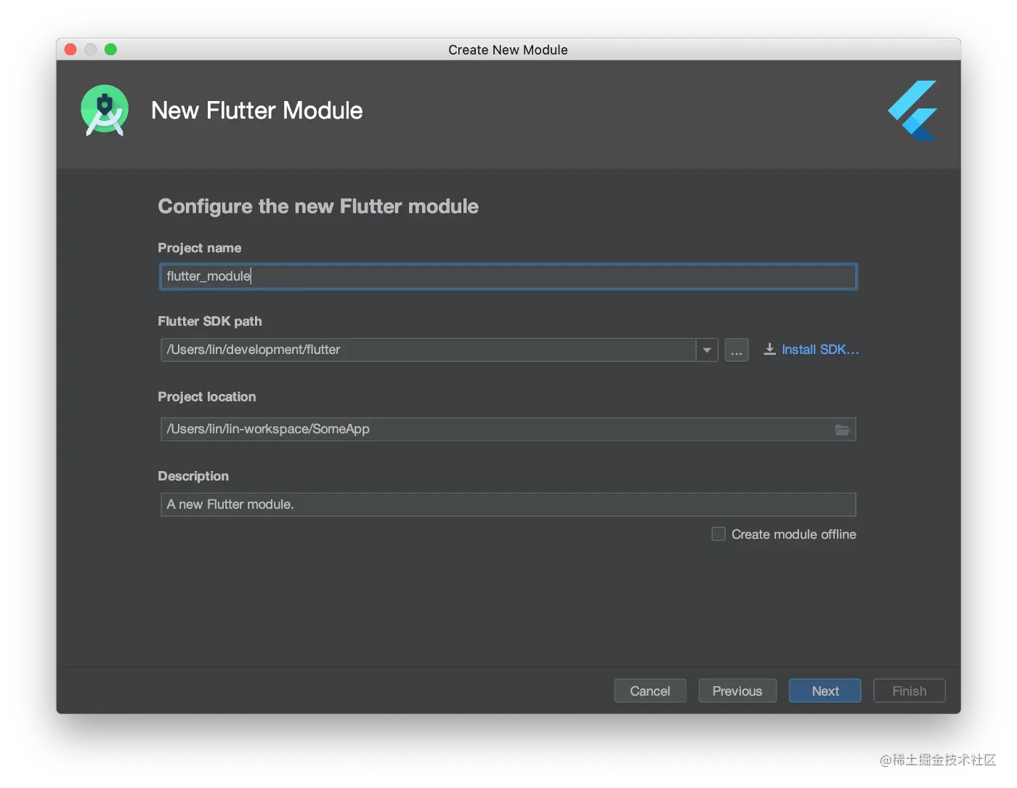The height and width of the screenshot is (788, 1017).
Task: Click the Flutter SDK path combo box text
Action: tap(427, 350)
